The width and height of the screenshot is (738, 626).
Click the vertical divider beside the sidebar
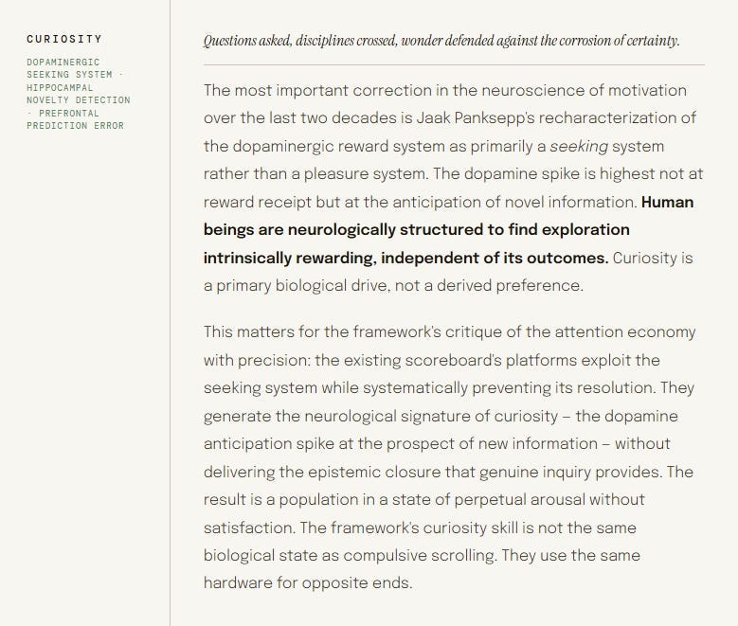tap(170, 313)
